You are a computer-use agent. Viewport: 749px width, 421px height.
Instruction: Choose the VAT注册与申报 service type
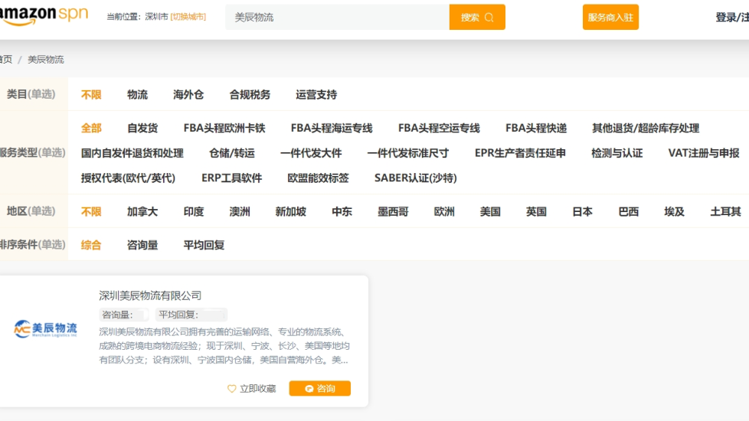coord(704,153)
